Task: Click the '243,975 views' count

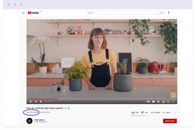Action: tap(32, 112)
